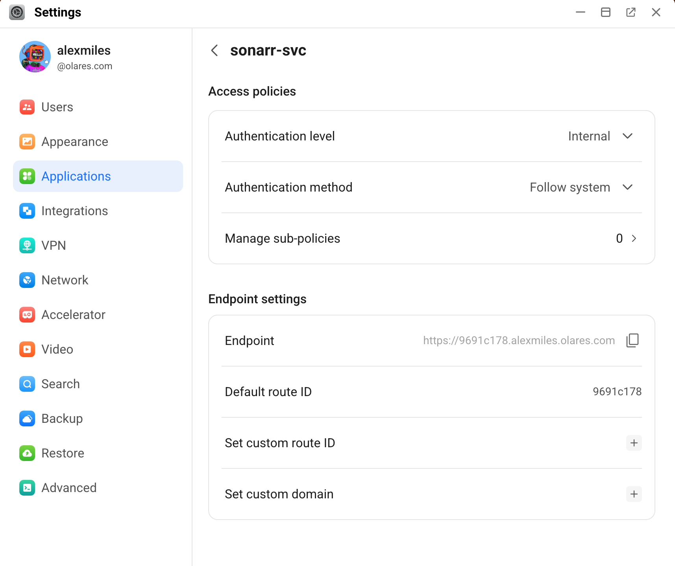This screenshot has width=675, height=566.
Task: Select the Users menu label
Action: click(x=57, y=107)
